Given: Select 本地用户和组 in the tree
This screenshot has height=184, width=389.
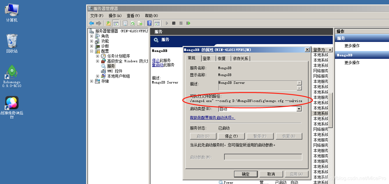Looking at the screenshot, I should click(x=118, y=76).
